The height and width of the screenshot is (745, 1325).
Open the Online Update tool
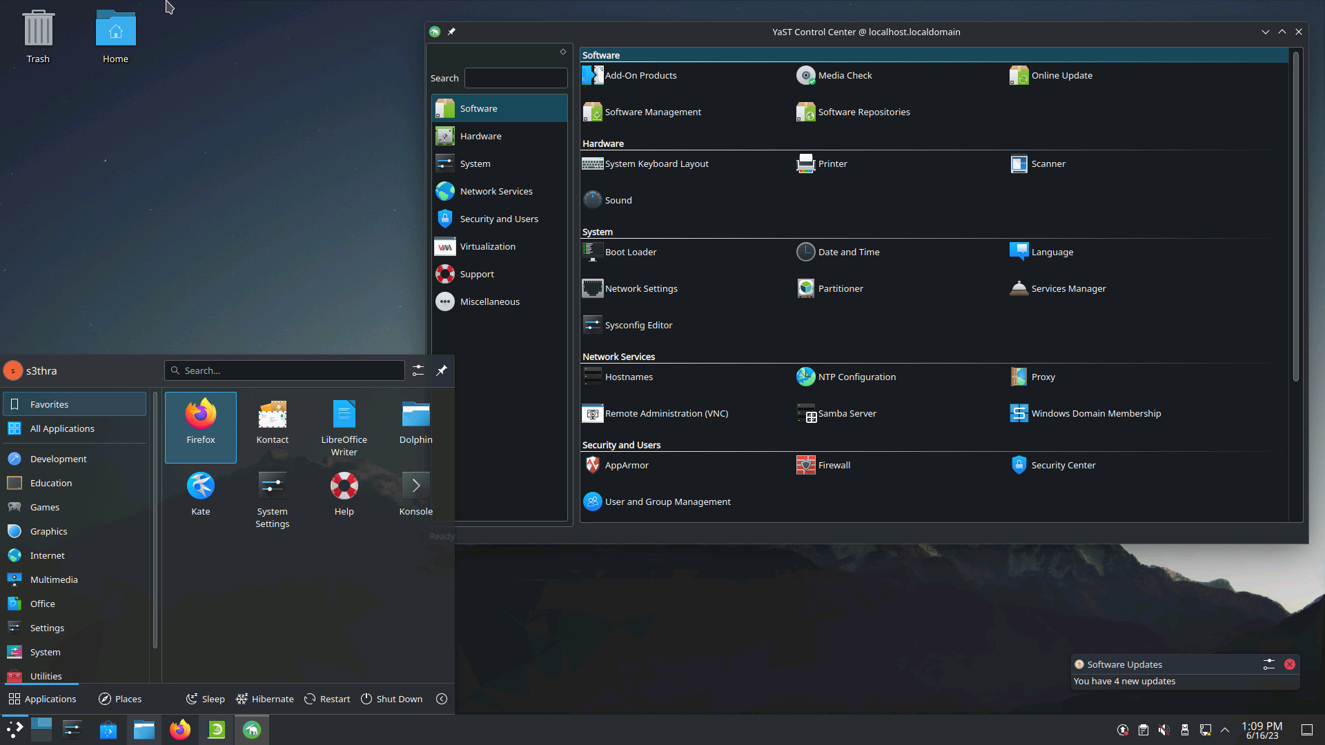1061,74
